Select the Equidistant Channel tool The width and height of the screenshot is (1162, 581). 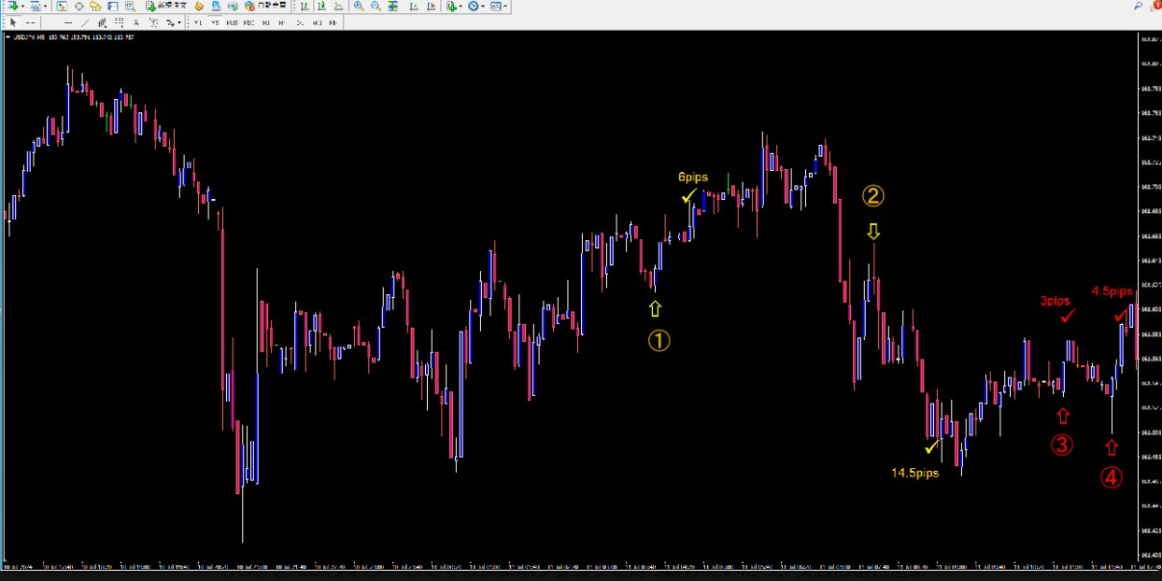tap(102, 22)
